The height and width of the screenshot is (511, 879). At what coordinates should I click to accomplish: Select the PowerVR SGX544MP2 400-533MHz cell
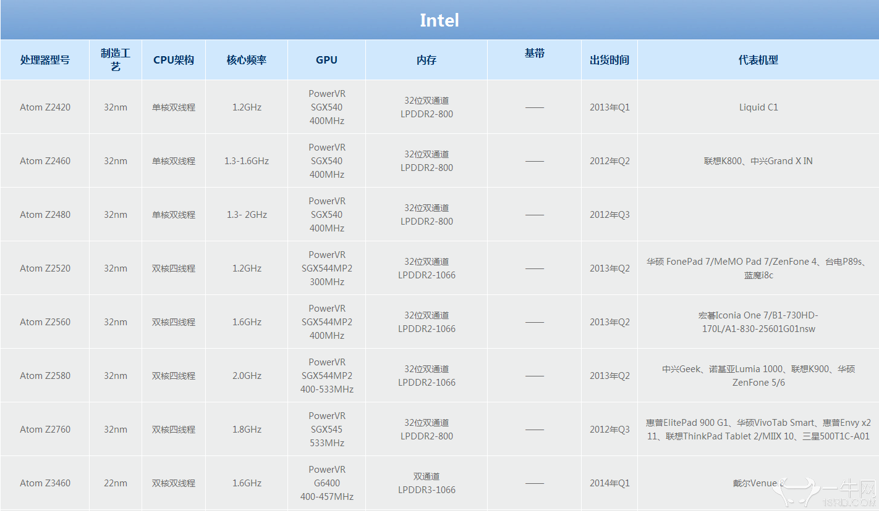(x=326, y=376)
